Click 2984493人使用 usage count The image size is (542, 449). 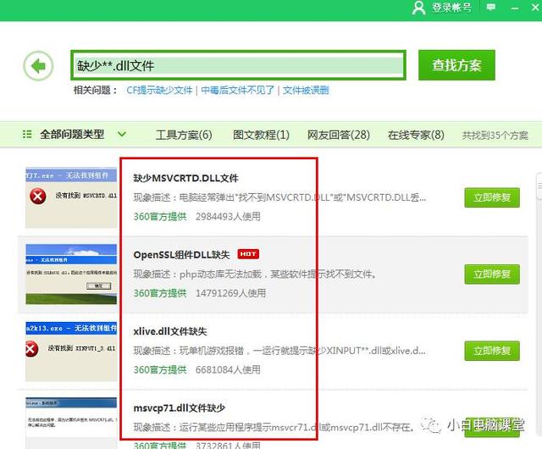pyautogui.click(x=228, y=217)
